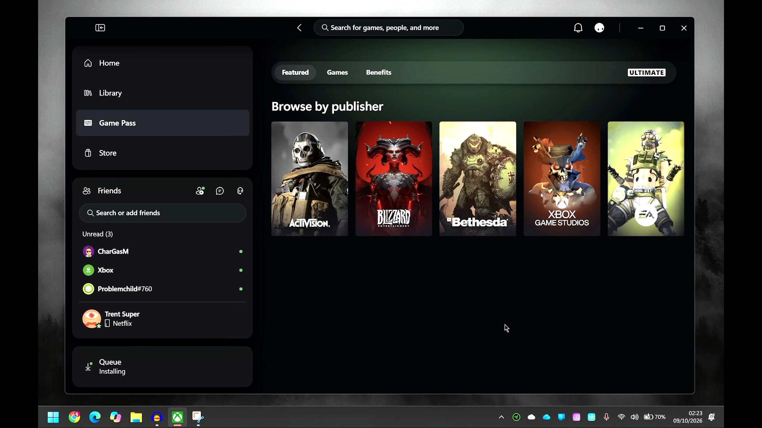Open the EA publisher tile

[646, 179]
